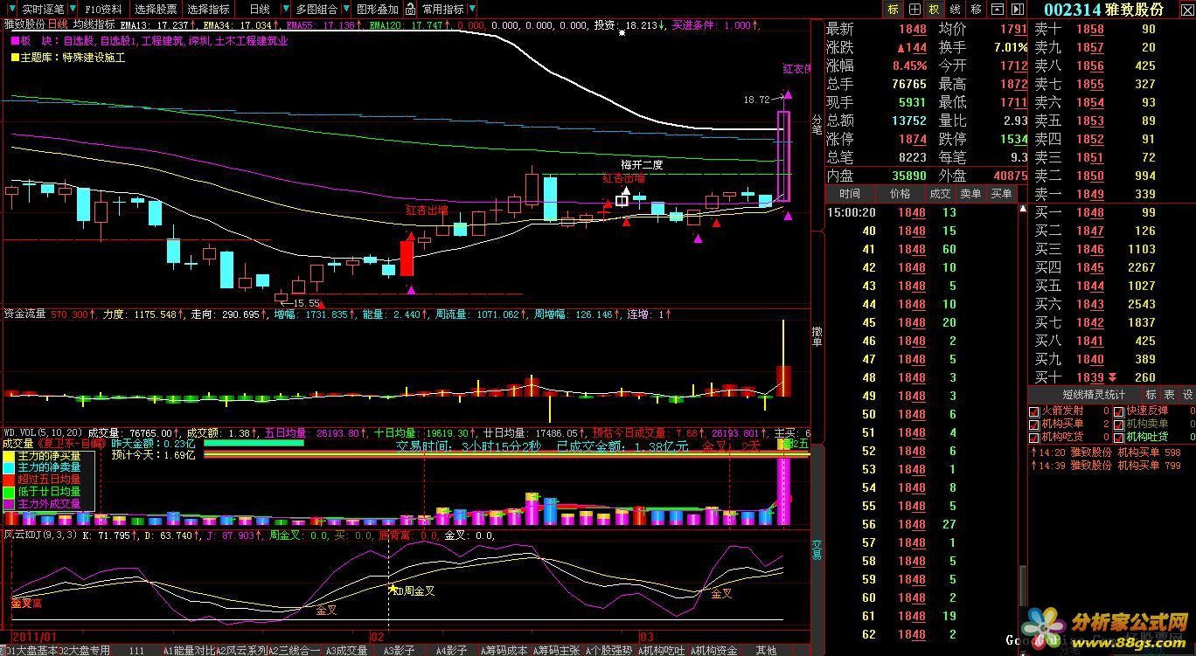Click the 知周金叉 star marker in KDJ pane
1196x656 pixels.
coord(393,588)
